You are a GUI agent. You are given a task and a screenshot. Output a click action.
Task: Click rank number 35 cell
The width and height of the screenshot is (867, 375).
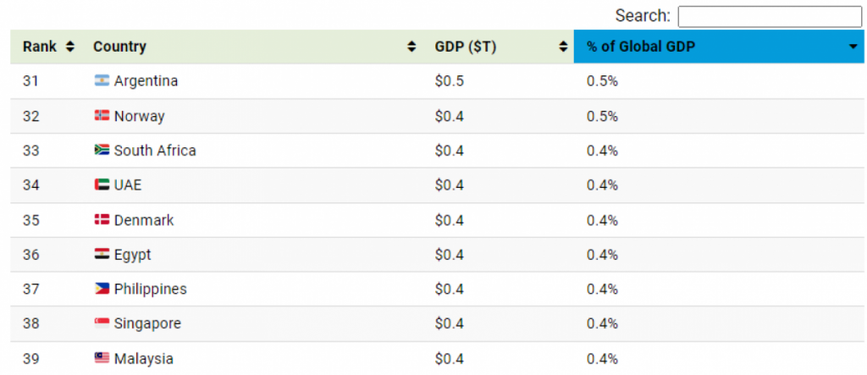31,220
